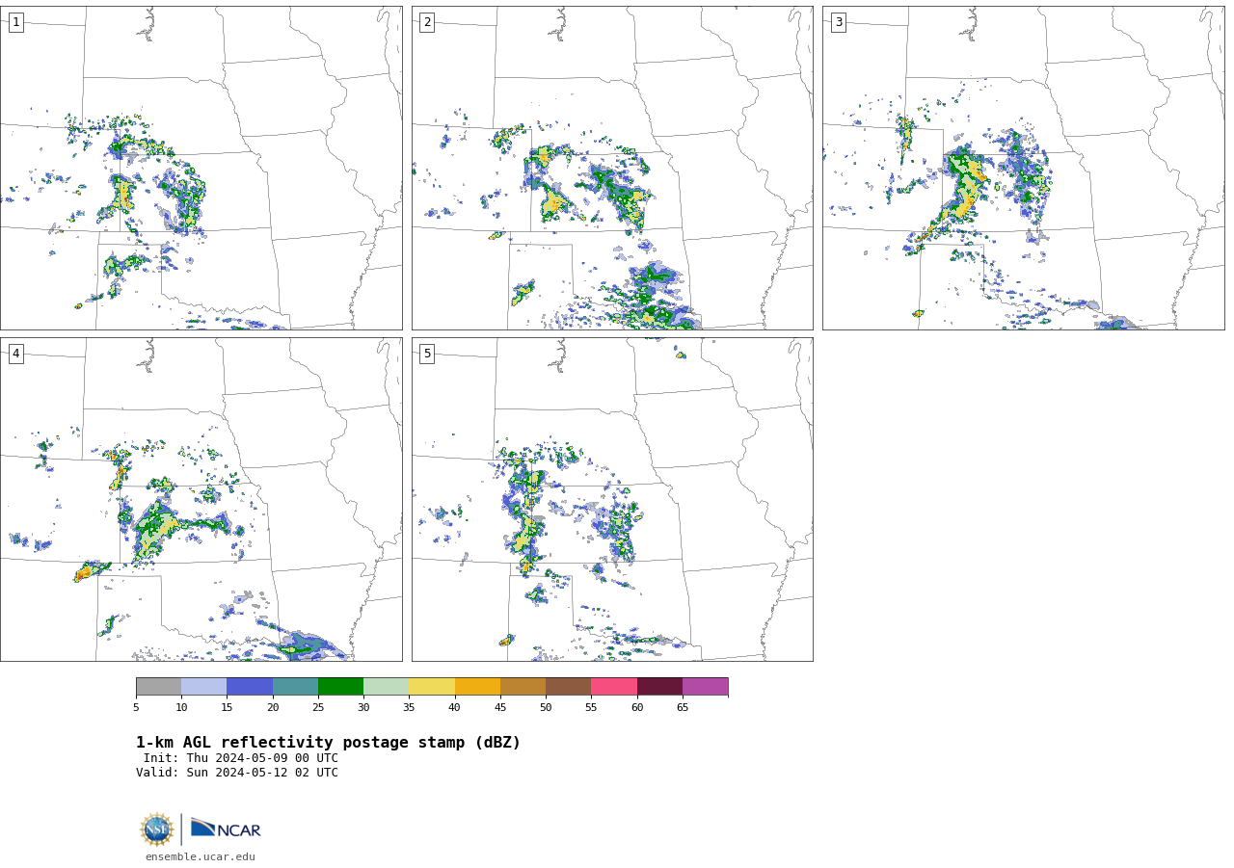Click the 1-km AGL reflectivity title

point(328,743)
